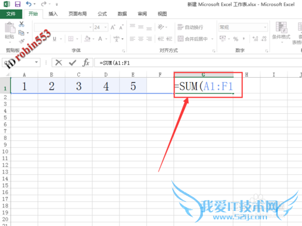Click the Copy icon
This screenshot has height=226, width=302.
[21, 33]
